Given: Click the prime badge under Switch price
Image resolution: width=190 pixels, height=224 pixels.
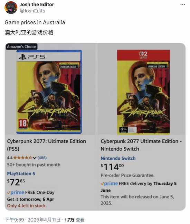Looking at the screenshot, I should (109, 183).
